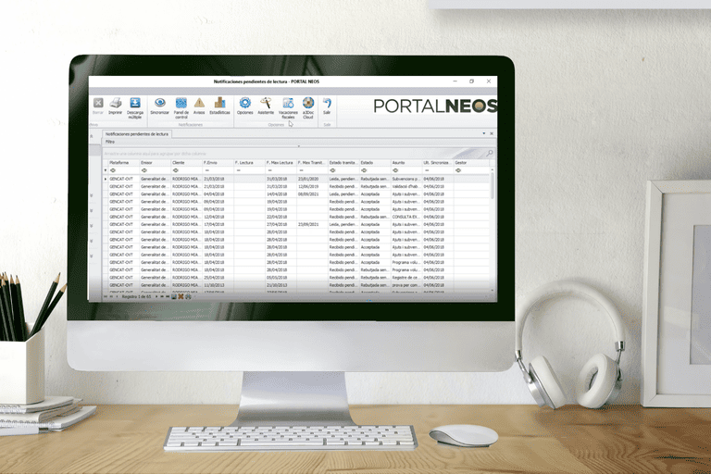
Task: Click the disabled Borrar icon
Action: 98,106
